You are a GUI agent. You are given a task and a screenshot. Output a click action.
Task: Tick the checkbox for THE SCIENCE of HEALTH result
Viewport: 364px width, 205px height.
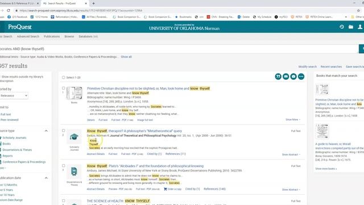pyautogui.click(x=63, y=201)
